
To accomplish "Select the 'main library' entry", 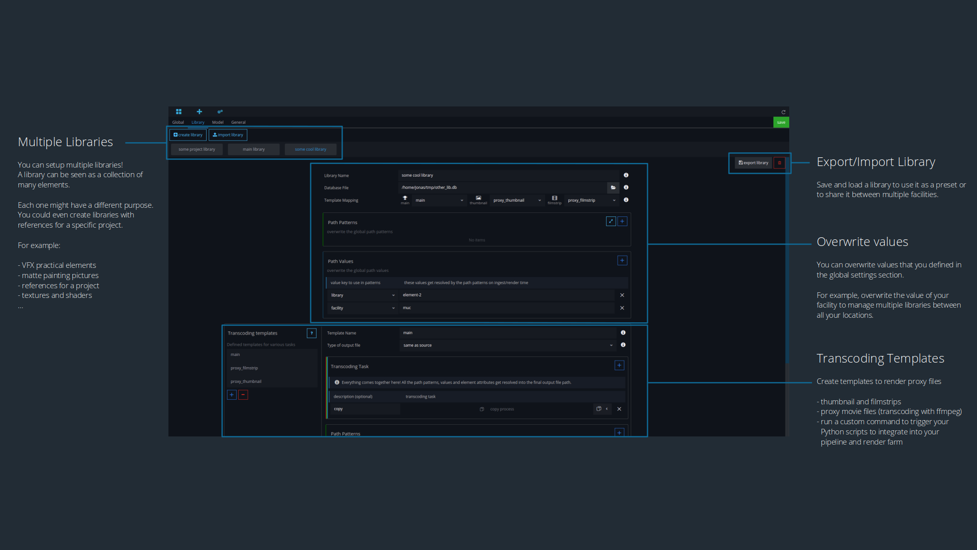I will pos(253,149).
